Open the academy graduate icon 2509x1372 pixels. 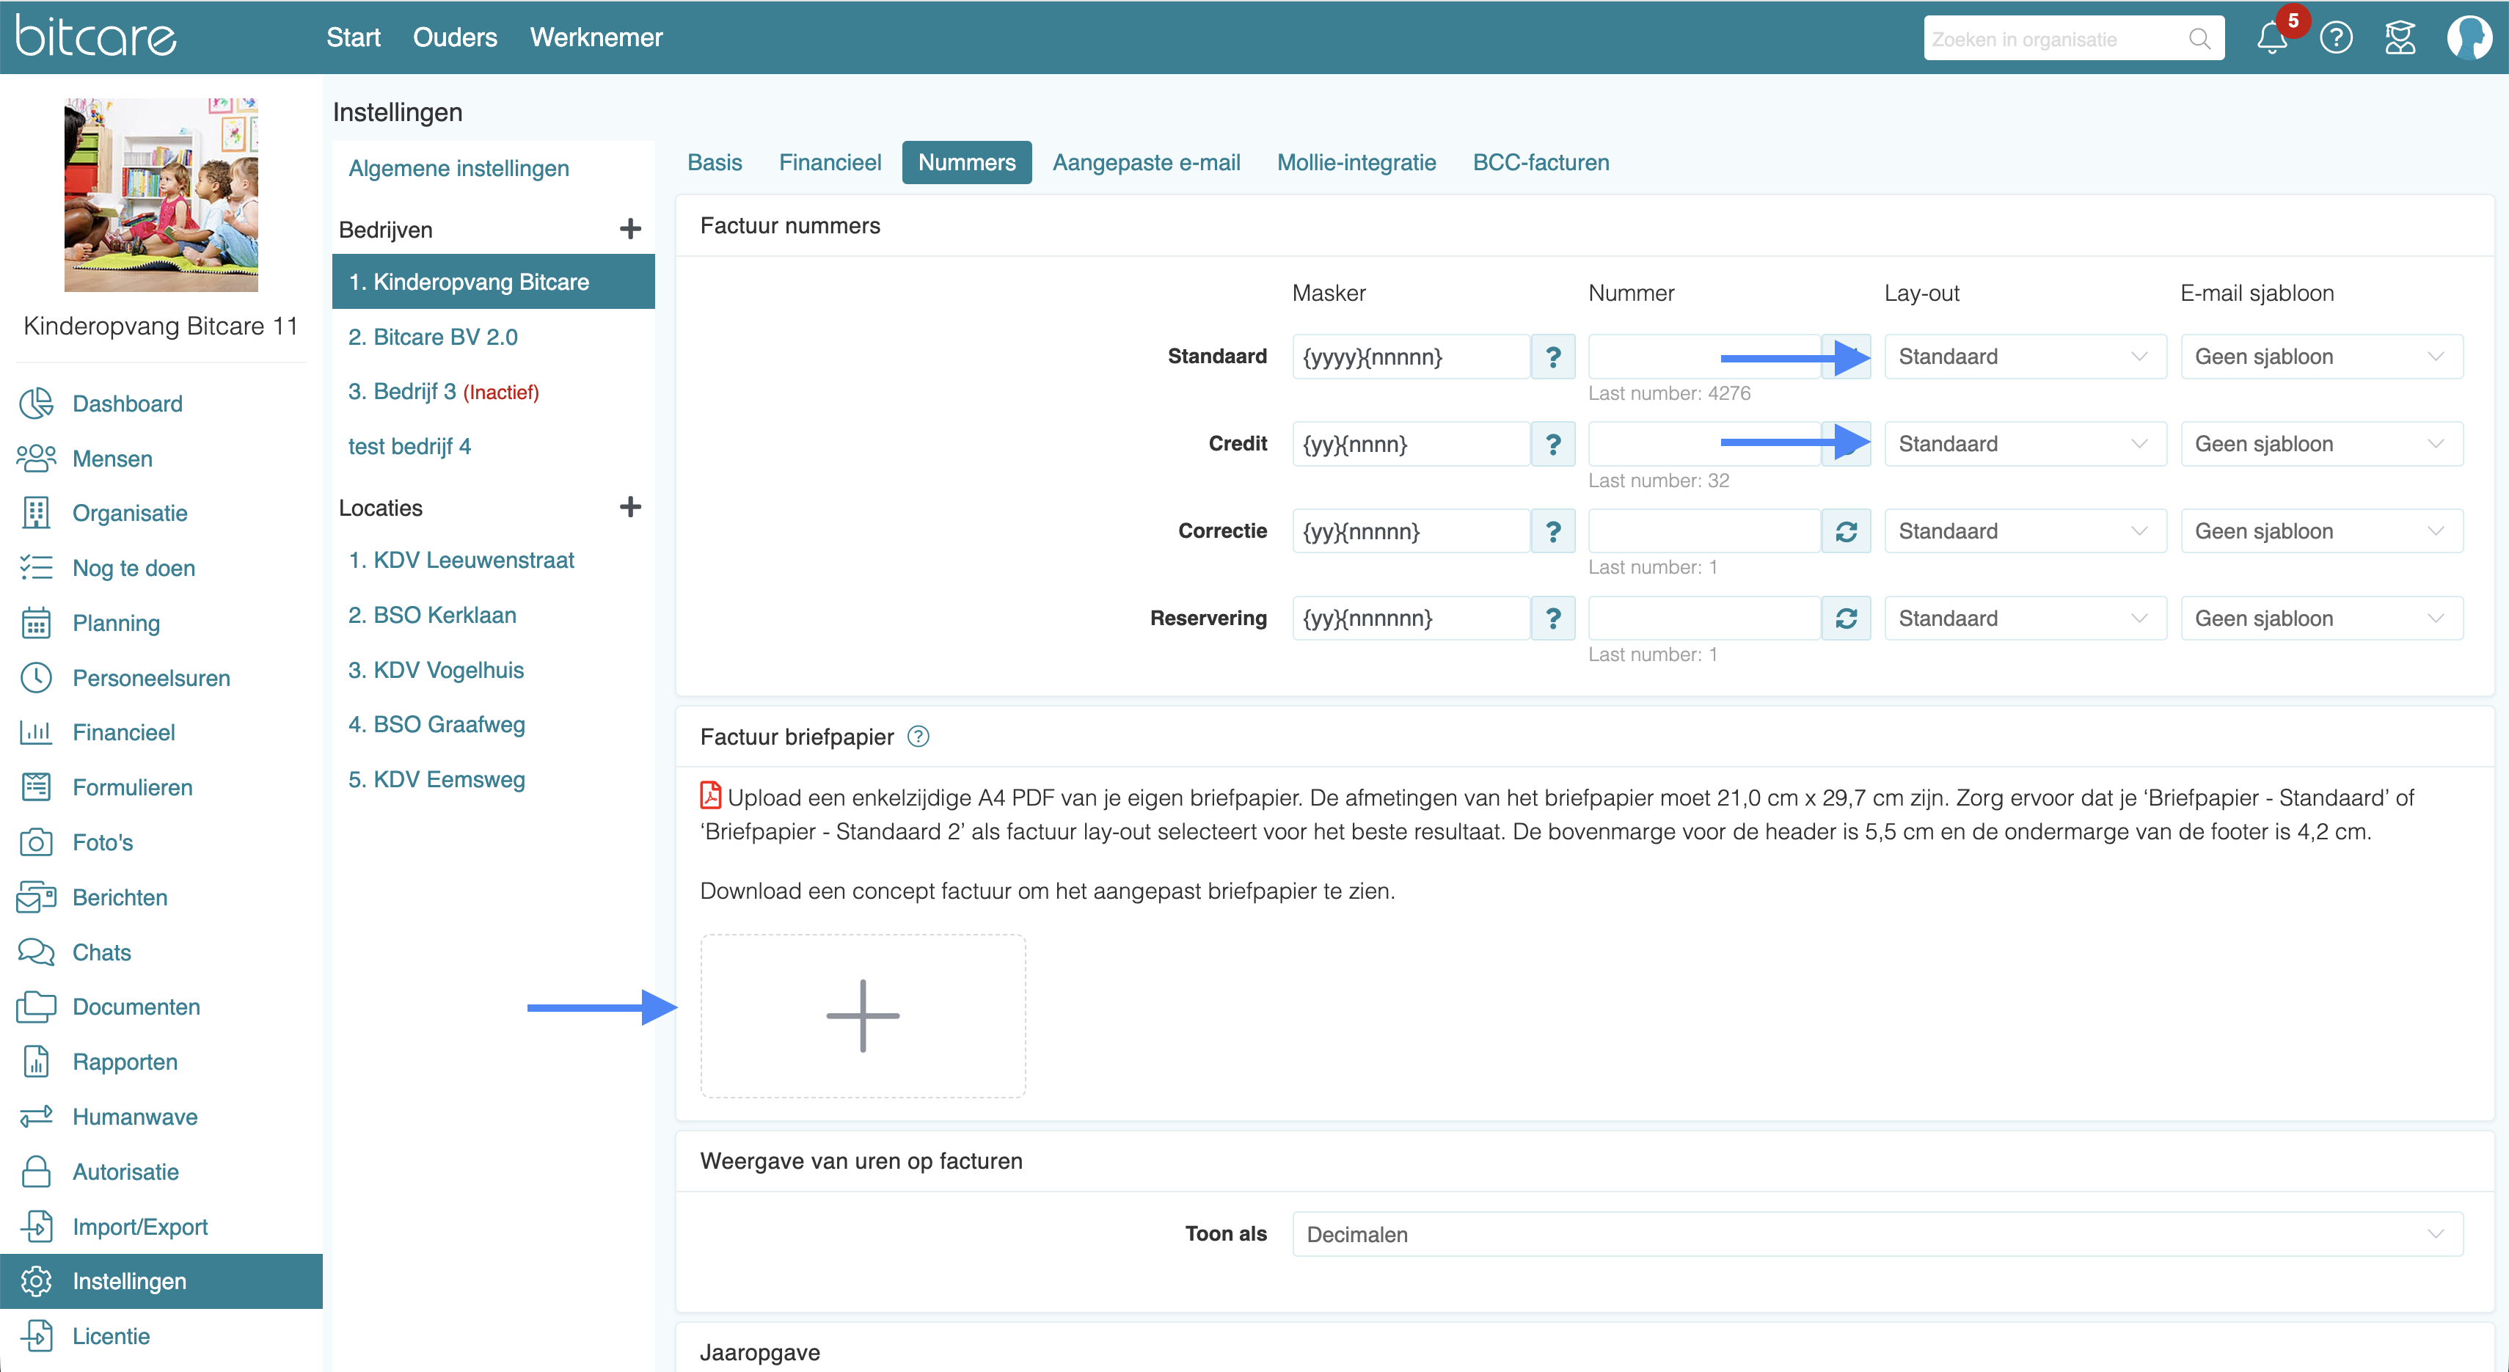point(2400,38)
